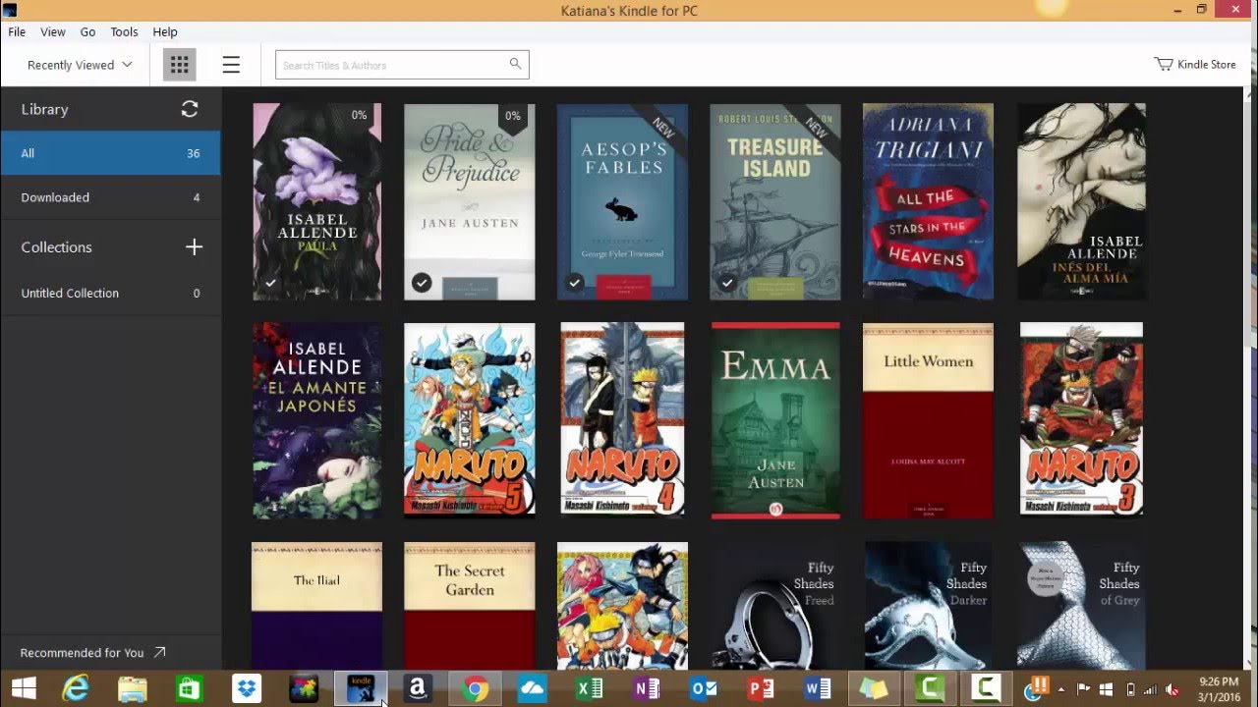Open All the Stars in the Heavens

928,201
